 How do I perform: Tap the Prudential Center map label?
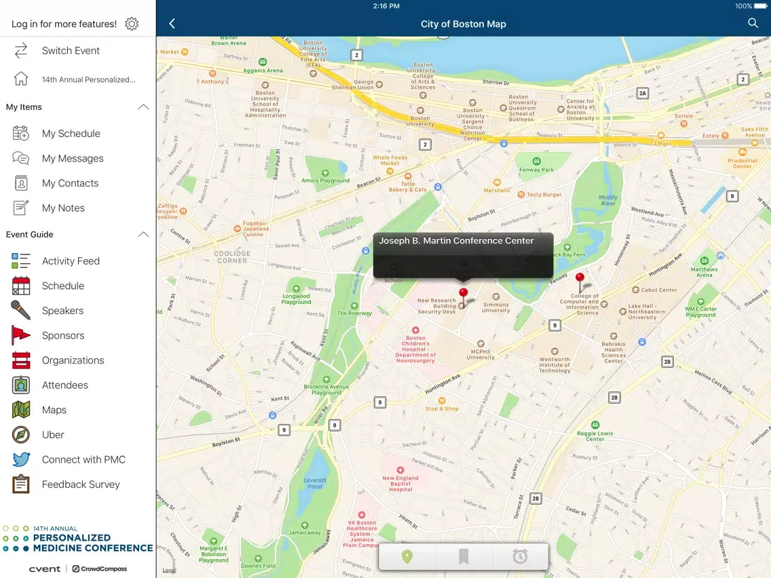click(742, 163)
